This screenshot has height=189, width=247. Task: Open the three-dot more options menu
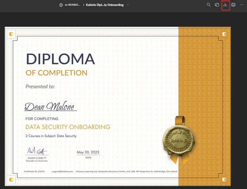[x=241, y=5]
